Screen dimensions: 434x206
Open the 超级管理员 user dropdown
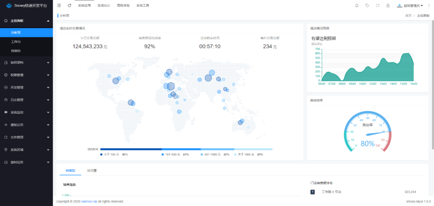click(x=410, y=6)
